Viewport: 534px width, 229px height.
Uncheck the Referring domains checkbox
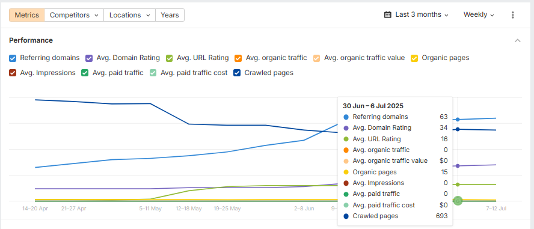click(x=13, y=58)
